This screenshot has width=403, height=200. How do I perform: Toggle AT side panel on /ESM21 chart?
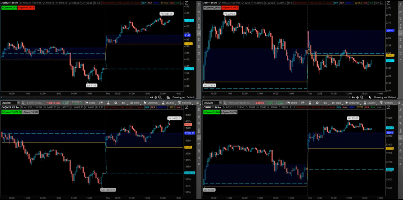tap(199, 19)
